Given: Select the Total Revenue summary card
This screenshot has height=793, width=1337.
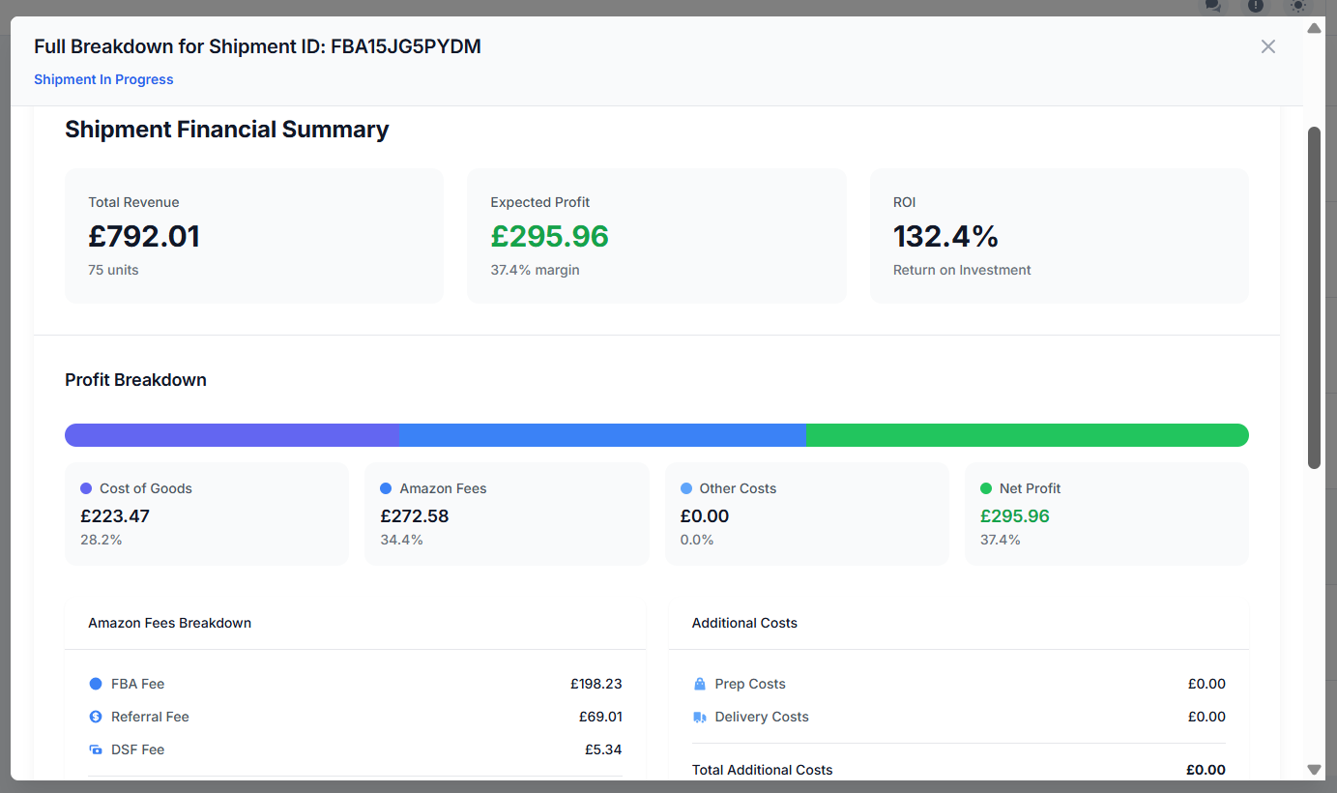Looking at the screenshot, I should 254,236.
